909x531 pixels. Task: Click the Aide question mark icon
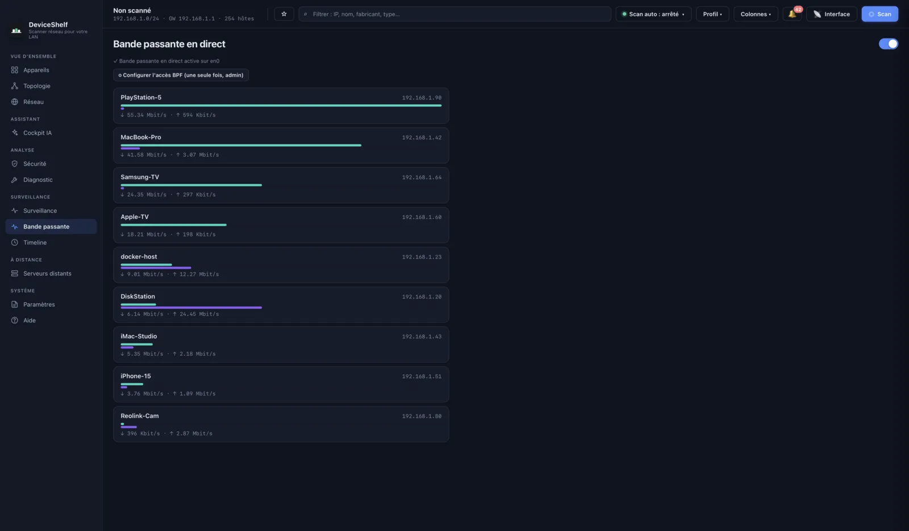pyautogui.click(x=15, y=320)
